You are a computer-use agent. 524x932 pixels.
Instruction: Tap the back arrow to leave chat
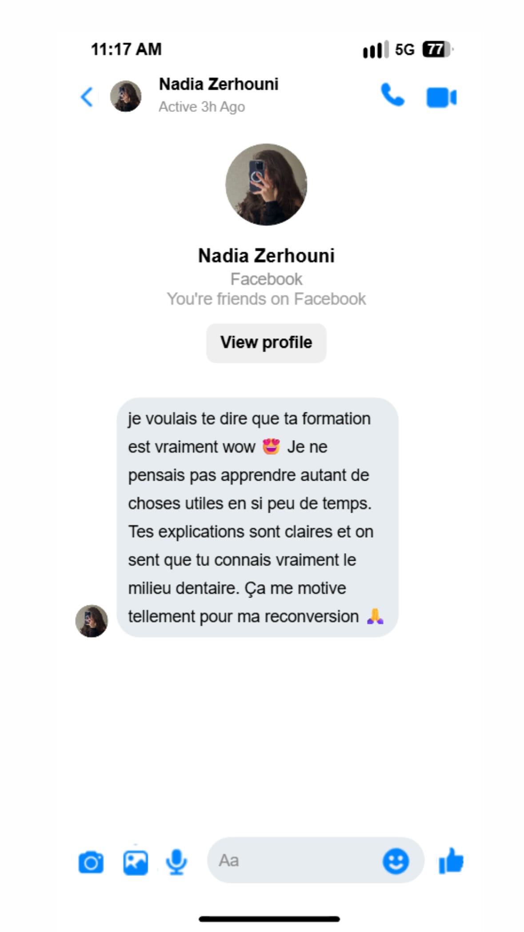point(87,97)
